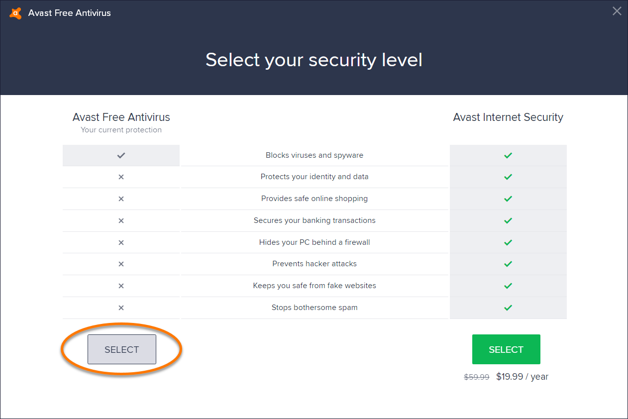
Task: Choose the green Internet Security SELECT button
Action: [x=506, y=349]
